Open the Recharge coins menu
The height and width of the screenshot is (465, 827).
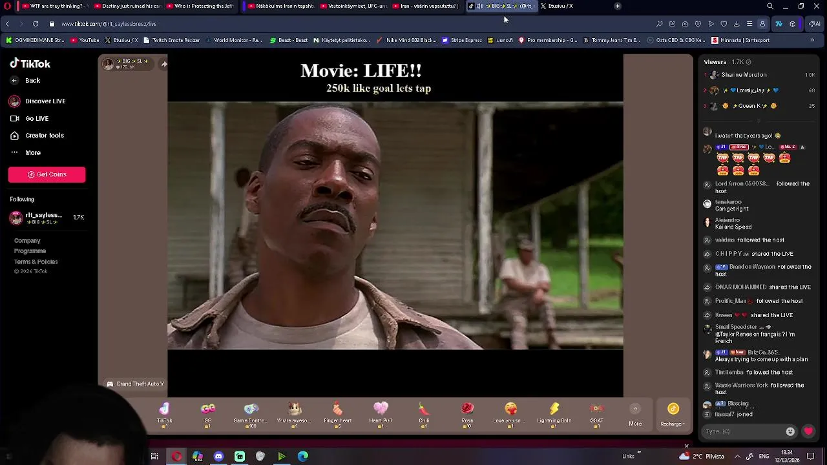pyautogui.click(x=673, y=415)
